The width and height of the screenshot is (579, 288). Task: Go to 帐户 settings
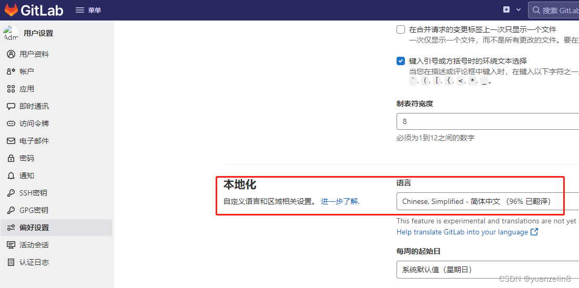point(56,71)
